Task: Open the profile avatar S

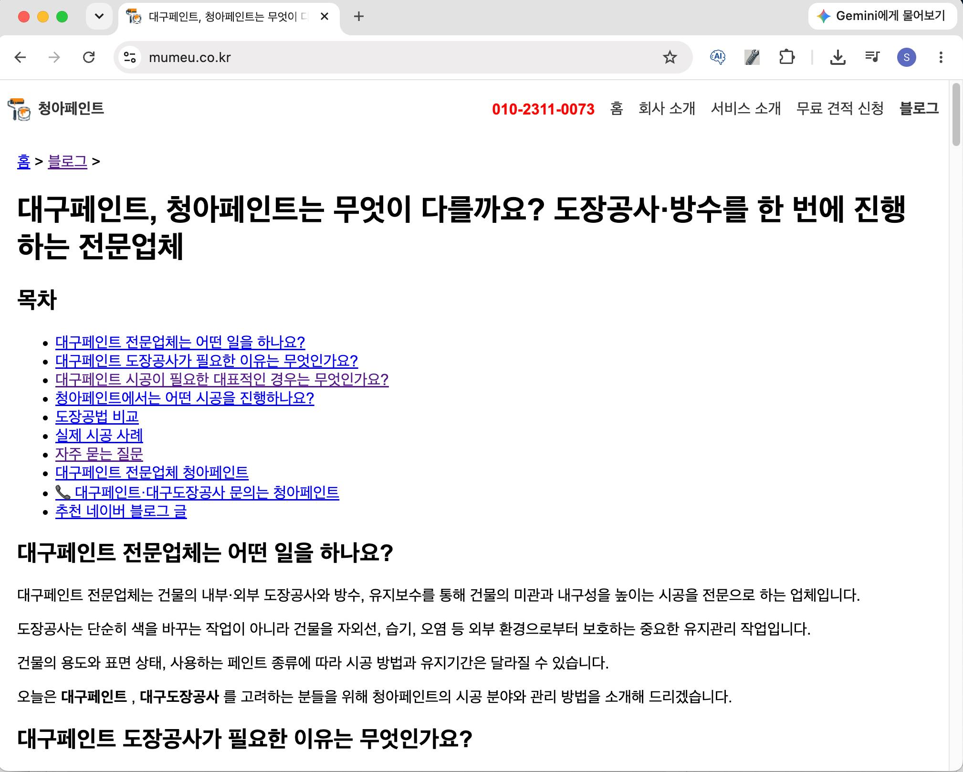Action: click(907, 58)
